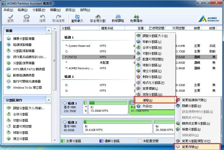Select 隱藏分割區(H) in submenu

pos(198,106)
